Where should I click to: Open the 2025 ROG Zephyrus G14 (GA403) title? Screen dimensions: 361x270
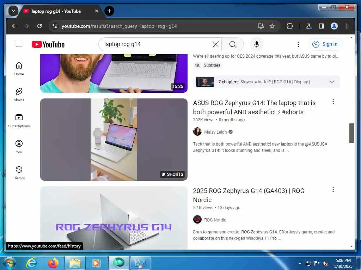click(x=249, y=195)
